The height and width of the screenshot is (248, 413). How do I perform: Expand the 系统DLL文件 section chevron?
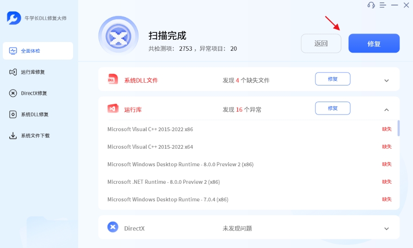(x=386, y=80)
